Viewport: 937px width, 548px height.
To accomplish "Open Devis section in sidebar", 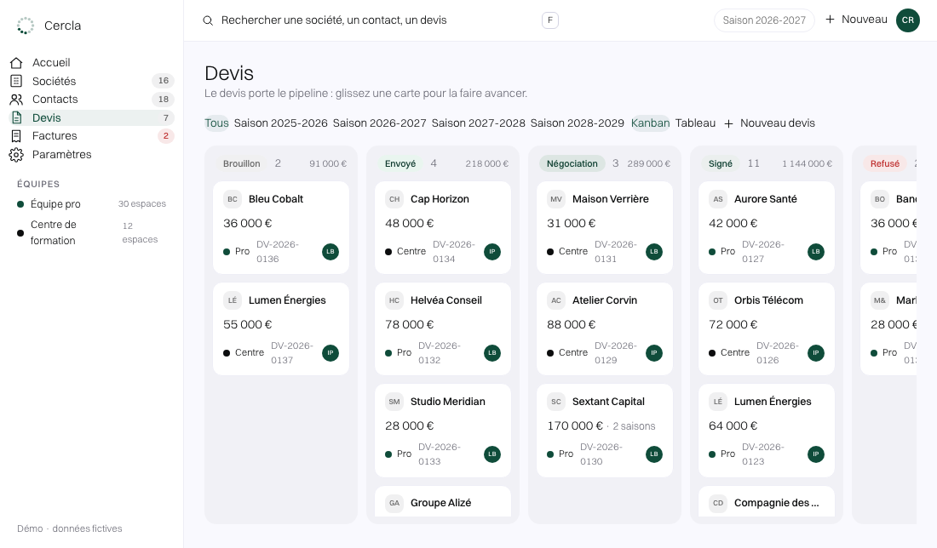I will click(x=92, y=117).
